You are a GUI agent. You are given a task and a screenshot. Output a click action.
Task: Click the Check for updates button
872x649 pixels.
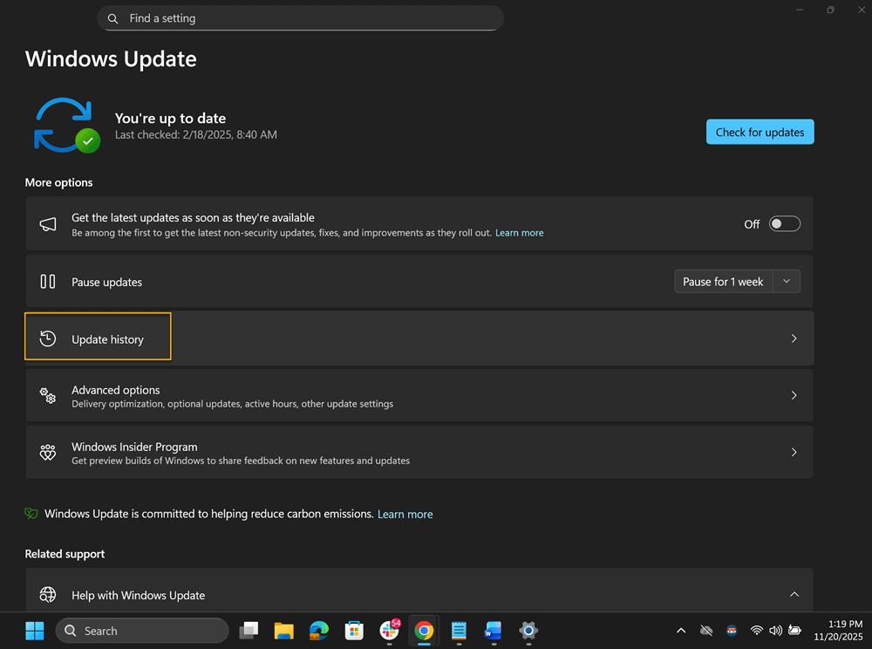click(760, 133)
